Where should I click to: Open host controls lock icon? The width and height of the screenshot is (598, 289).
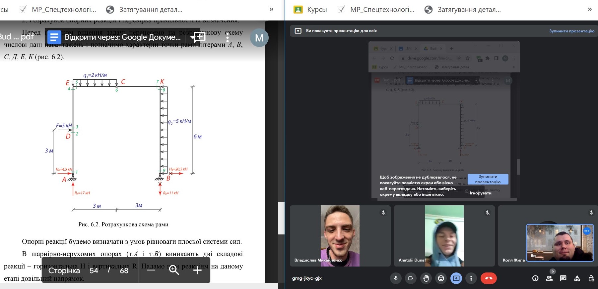[591, 278]
